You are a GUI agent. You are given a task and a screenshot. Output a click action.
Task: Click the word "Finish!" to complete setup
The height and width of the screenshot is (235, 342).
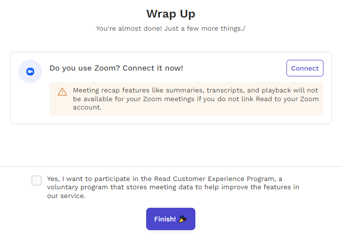[x=165, y=219]
